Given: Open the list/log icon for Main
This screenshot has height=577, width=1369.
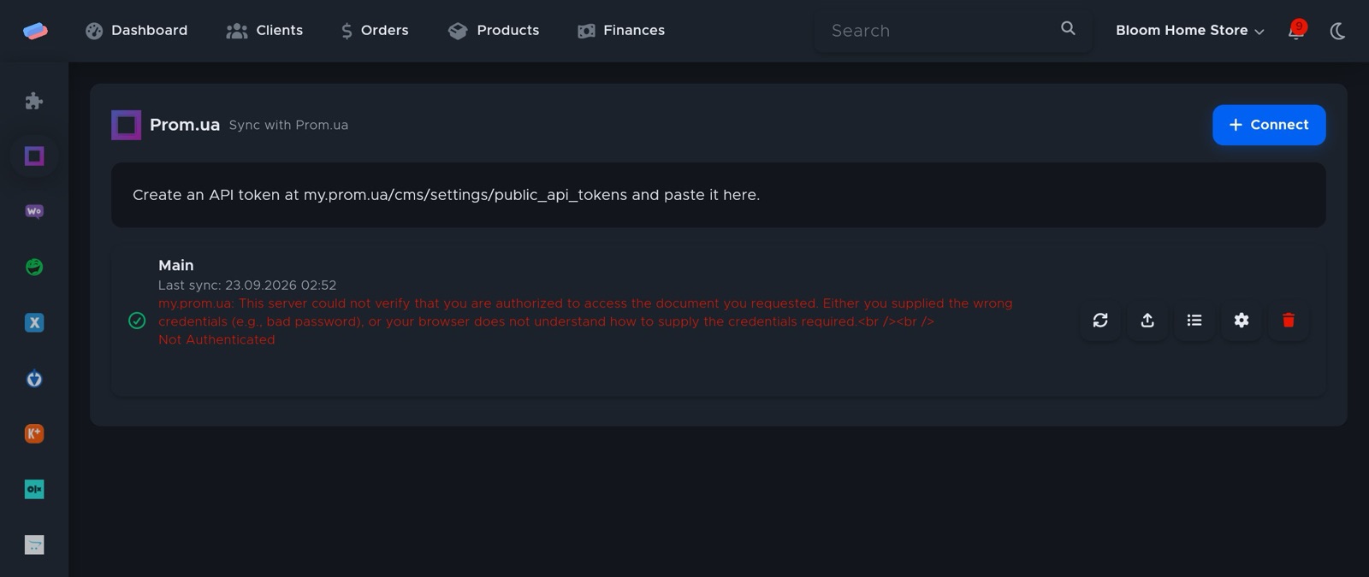Looking at the screenshot, I should [x=1194, y=321].
